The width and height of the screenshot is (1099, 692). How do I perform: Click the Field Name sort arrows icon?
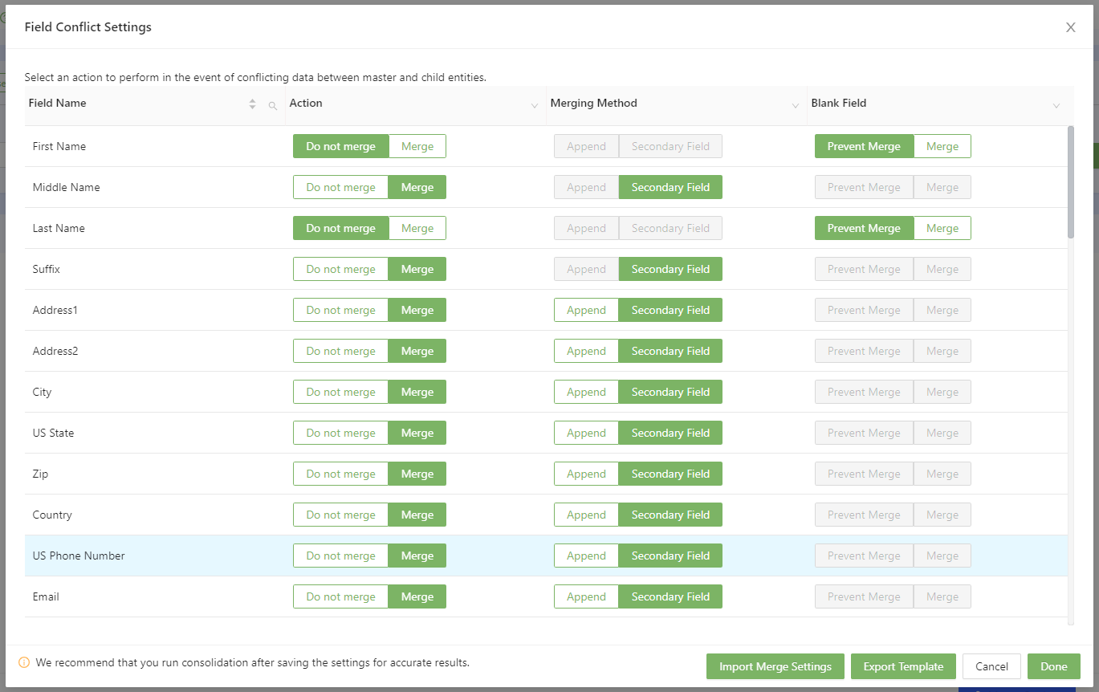[253, 104]
